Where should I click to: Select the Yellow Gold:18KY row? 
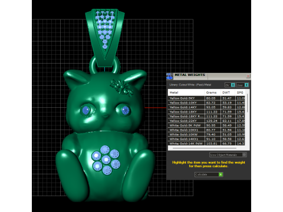point(206,112)
